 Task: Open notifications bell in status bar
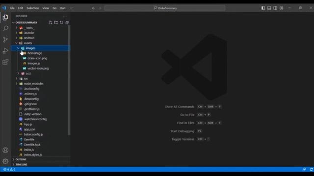click(311, 169)
